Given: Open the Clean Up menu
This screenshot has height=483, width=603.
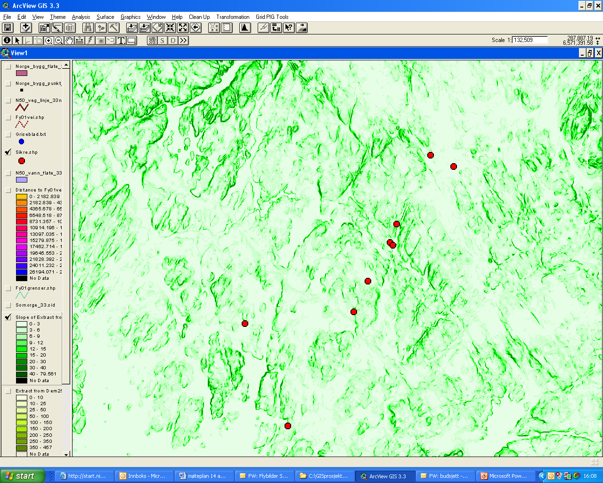Looking at the screenshot, I should point(199,17).
